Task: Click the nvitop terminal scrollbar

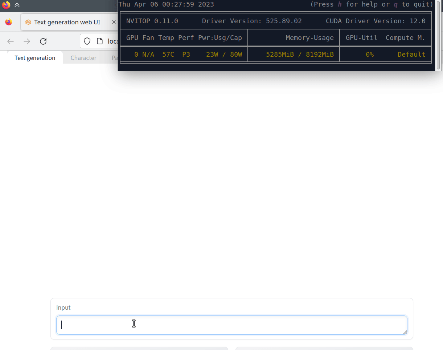Action: (438, 35)
